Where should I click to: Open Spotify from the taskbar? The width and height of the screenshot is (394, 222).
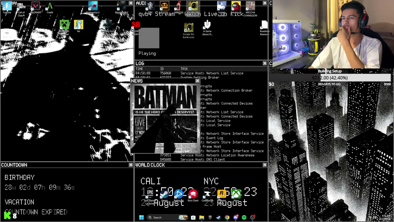[244, 217]
